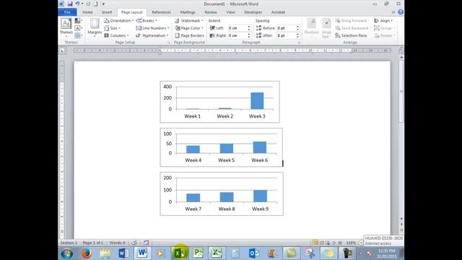462x260 pixels.
Task: Open the Paragraph dialog launcher
Action: [299, 43]
